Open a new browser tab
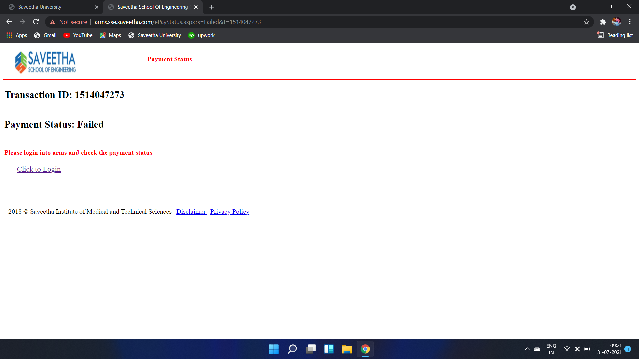This screenshot has width=639, height=359. pyautogui.click(x=212, y=7)
